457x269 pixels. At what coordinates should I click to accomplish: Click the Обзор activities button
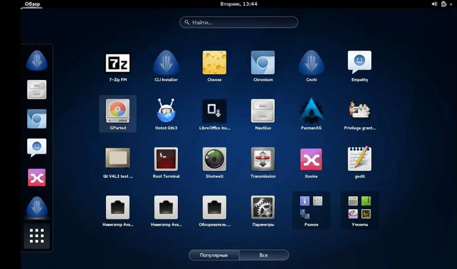32,4
